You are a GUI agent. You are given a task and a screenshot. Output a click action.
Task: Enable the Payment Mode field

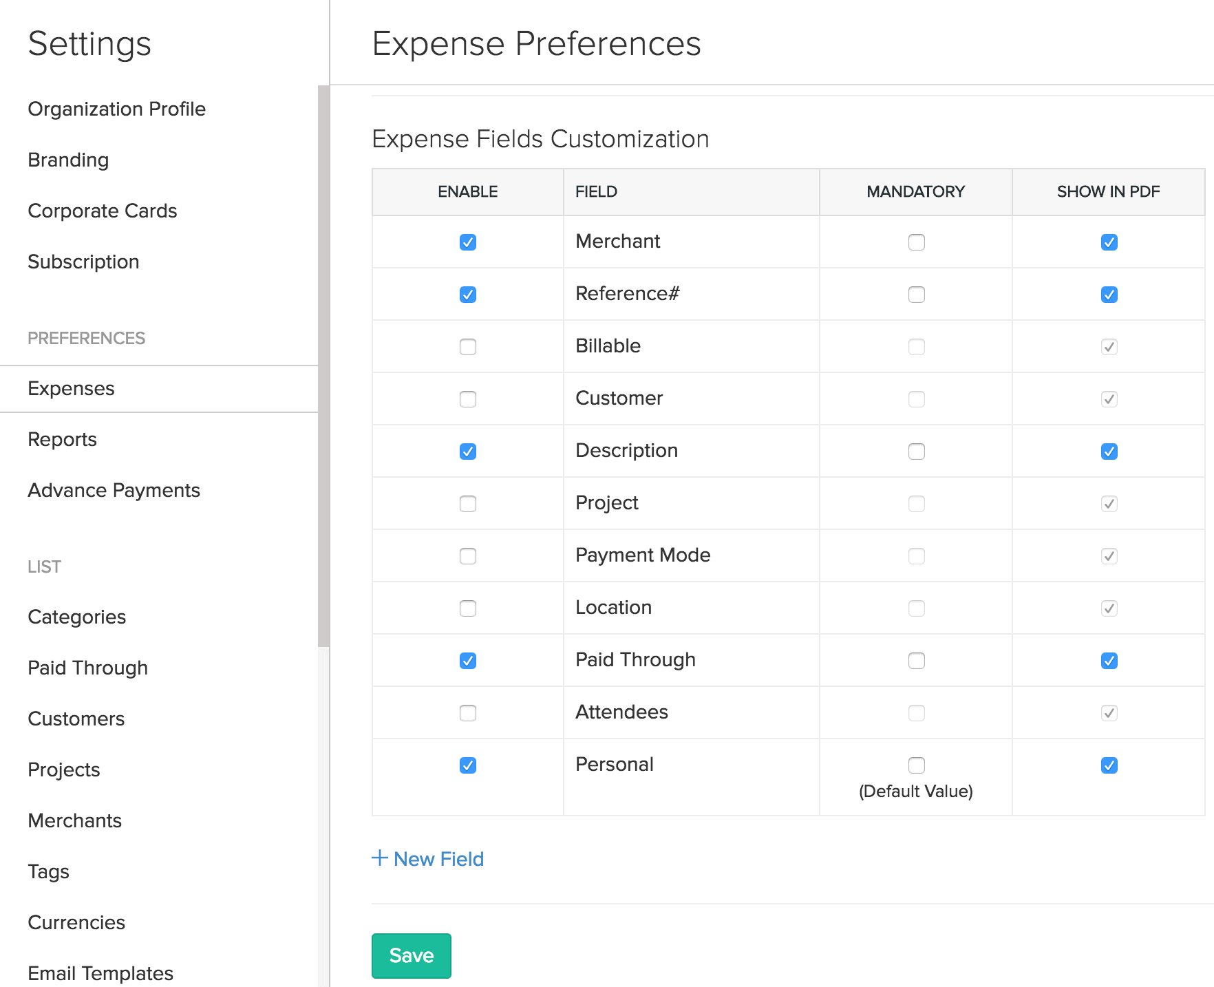468,556
